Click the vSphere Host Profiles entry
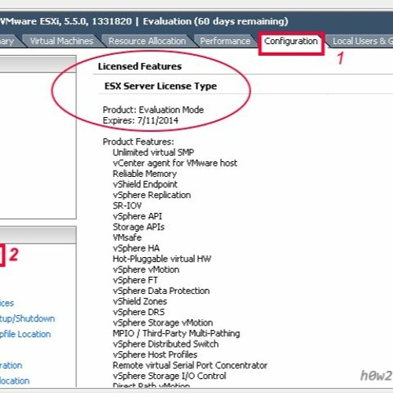The image size is (393, 393). [155, 354]
